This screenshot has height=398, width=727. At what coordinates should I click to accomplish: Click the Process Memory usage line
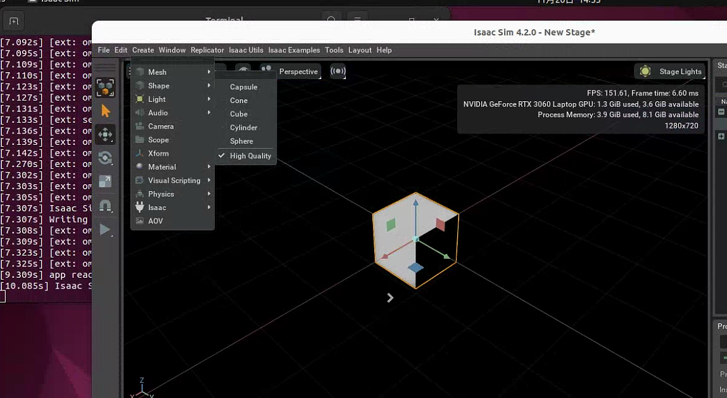coord(618,115)
